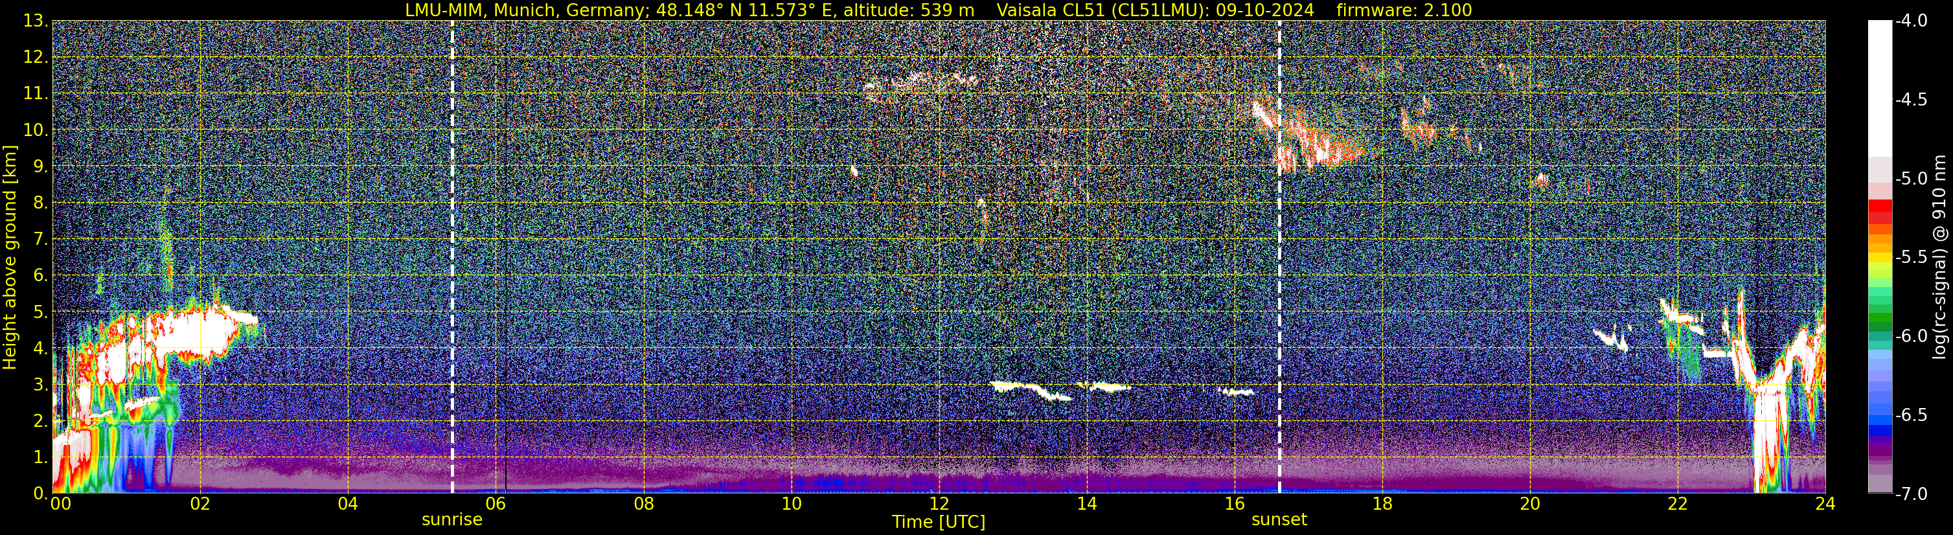The width and height of the screenshot is (1953, 535).
Task: Click the '-6.5' colorbar tick label
Action: click(x=1910, y=415)
